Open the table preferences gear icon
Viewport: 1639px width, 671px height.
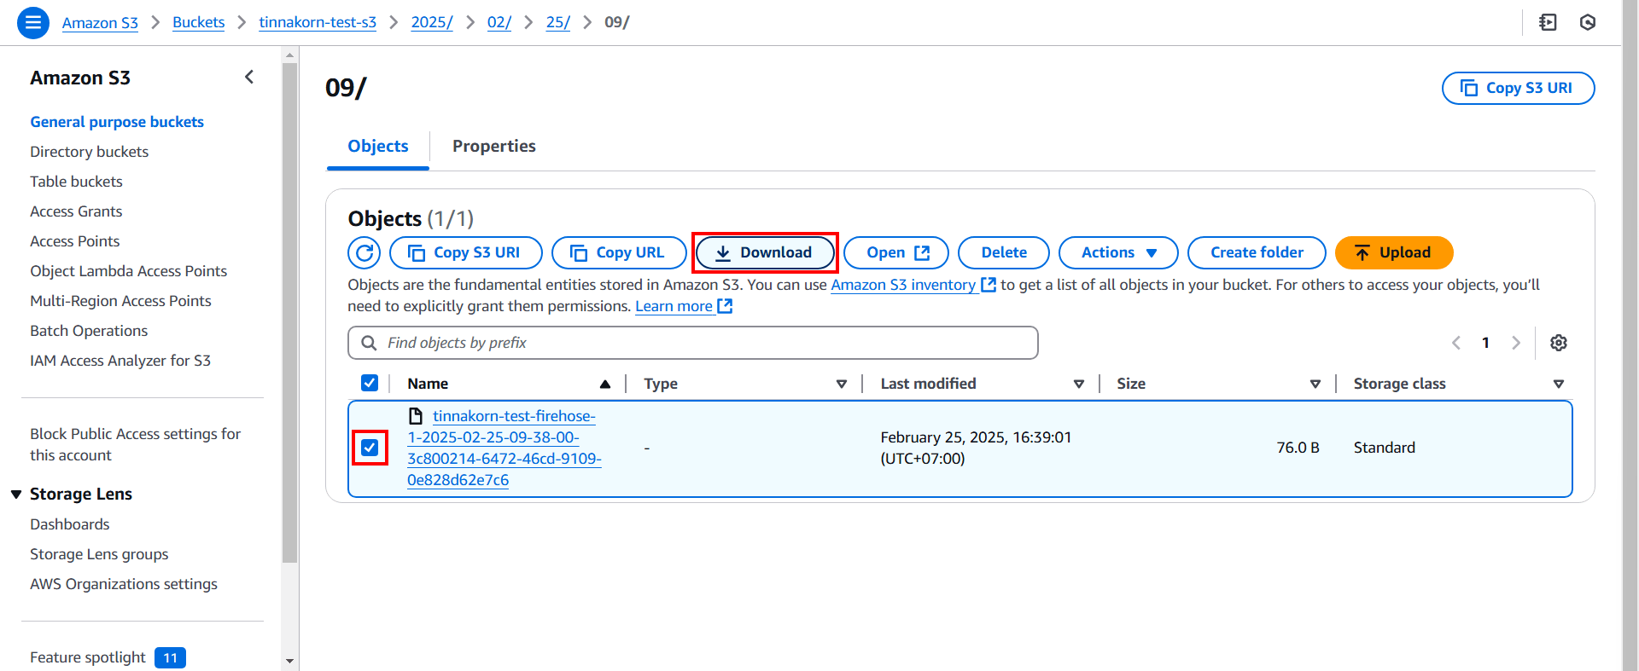pos(1559,343)
